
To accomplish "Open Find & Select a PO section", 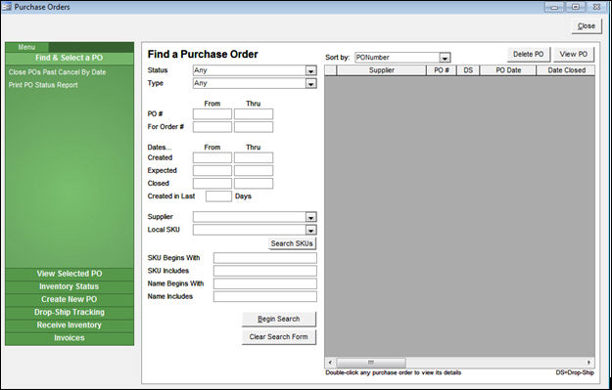I will click(70, 58).
